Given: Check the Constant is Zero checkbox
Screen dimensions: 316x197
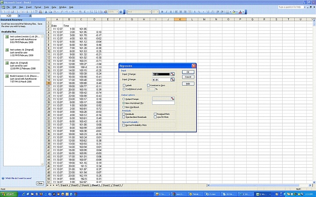Looking at the screenshot, I should (148, 85).
